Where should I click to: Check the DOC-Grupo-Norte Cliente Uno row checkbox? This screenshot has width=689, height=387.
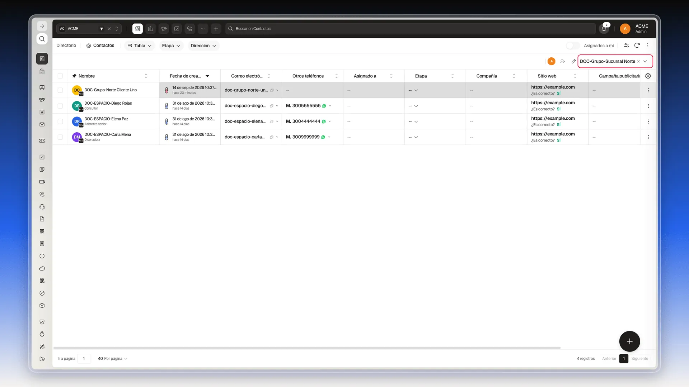(60, 90)
